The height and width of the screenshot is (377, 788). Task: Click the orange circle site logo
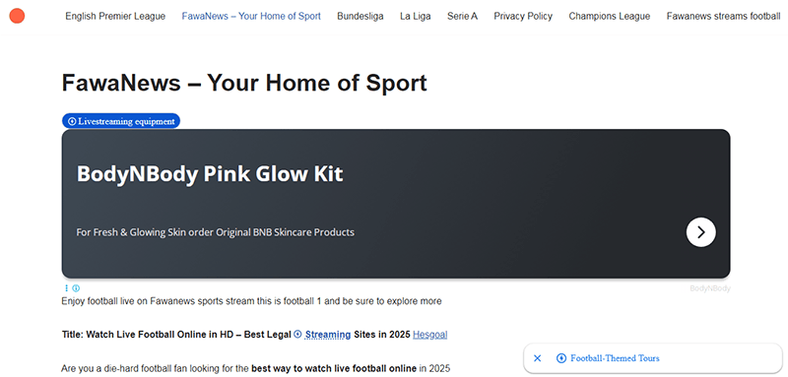[x=17, y=16]
